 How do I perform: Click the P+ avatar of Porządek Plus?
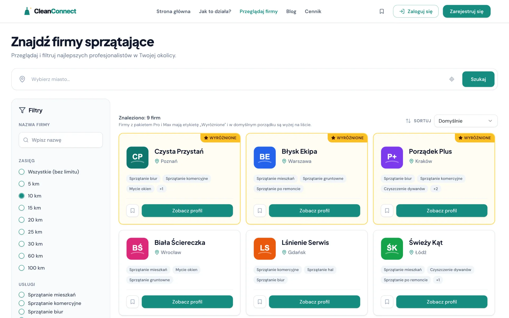pyautogui.click(x=392, y=157)
